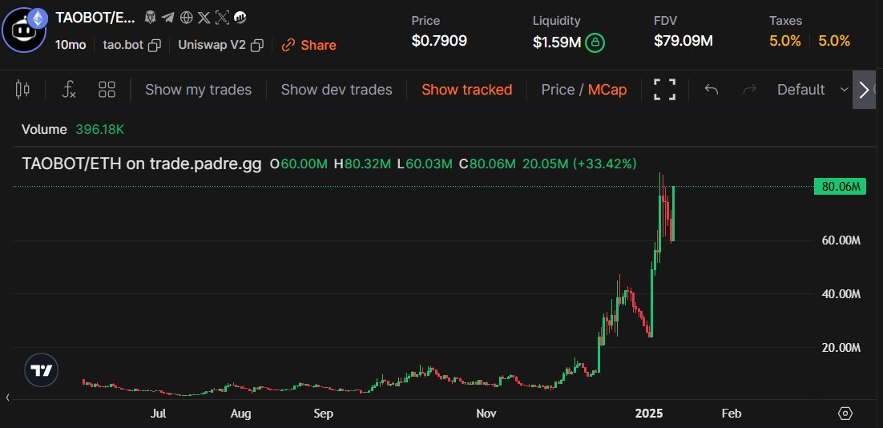Enter fullscreen chart mode

[664, 89]
